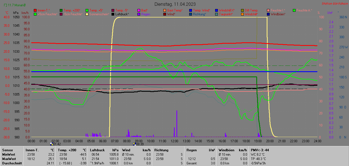This screenshot has width=349, height=166.
Task: Click the MaxWert row label
Action: tap(9, 159)
